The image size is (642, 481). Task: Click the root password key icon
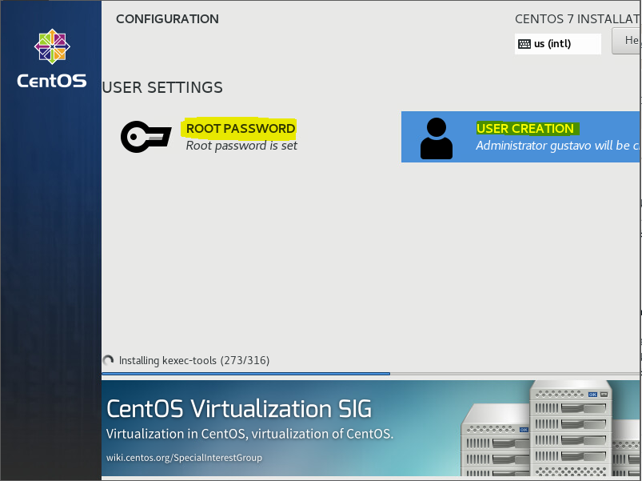146,137
